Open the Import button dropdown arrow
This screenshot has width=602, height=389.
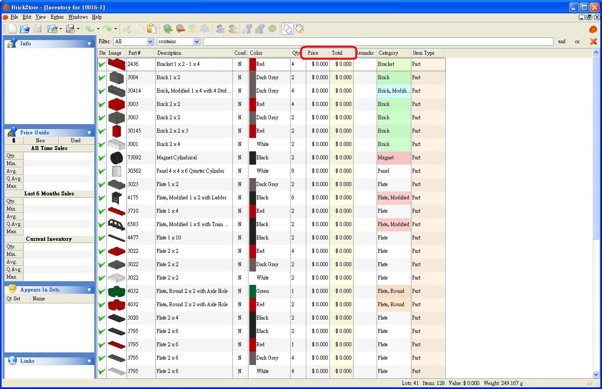[x=61, y=29]
